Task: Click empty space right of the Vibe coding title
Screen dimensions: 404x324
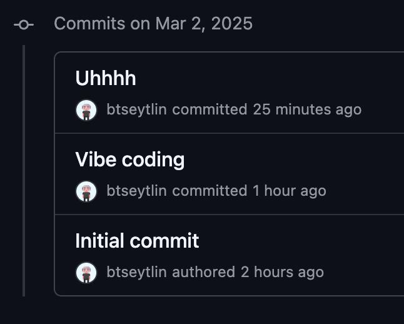Action: pyautogui.click(x=294, y=159)
